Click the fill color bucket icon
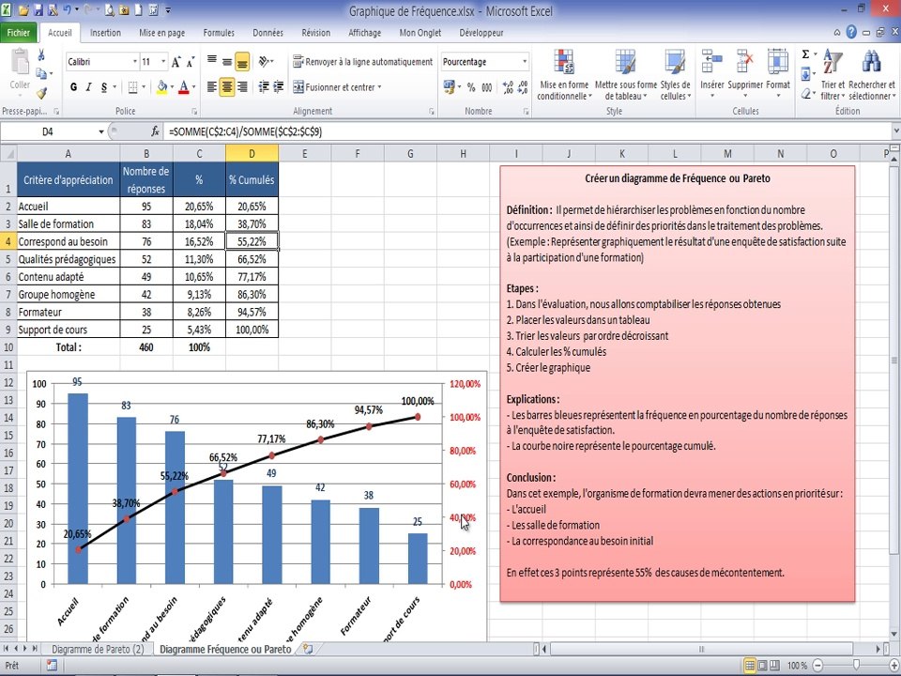The width and height of the screenshot is (901, 676). [162, 87]
